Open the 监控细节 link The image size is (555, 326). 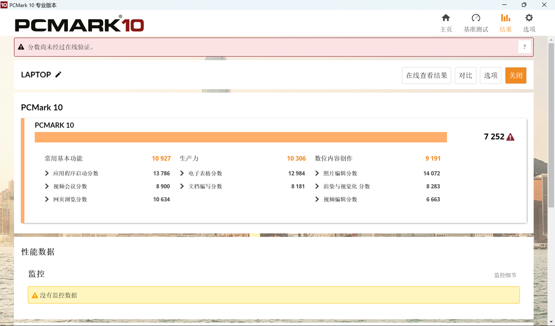coord(505,275)
